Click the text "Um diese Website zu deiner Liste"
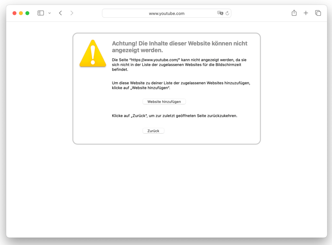 click(181, 86)
